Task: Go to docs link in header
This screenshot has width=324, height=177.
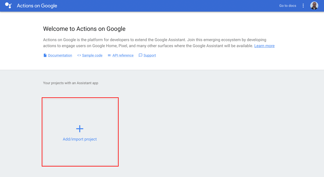Action: click(x=288, y=6)
